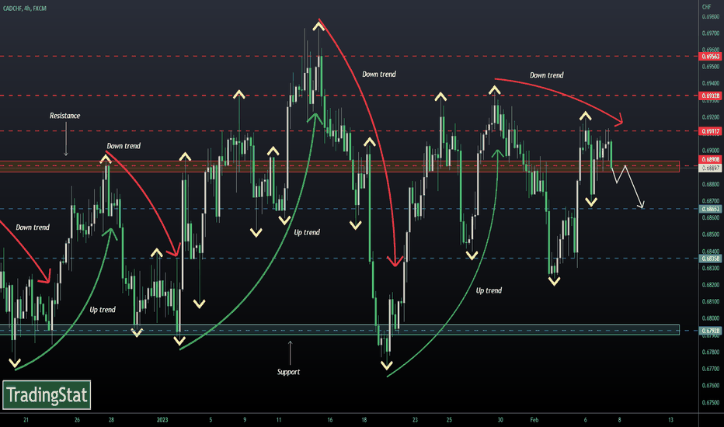Click the CADCHF, 4h, FXCM symbol title
This screenshot has width=724, height=427.
pos(25,9)
